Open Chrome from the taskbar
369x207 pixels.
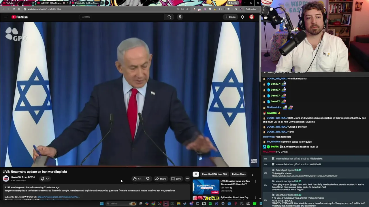[153, 204]
